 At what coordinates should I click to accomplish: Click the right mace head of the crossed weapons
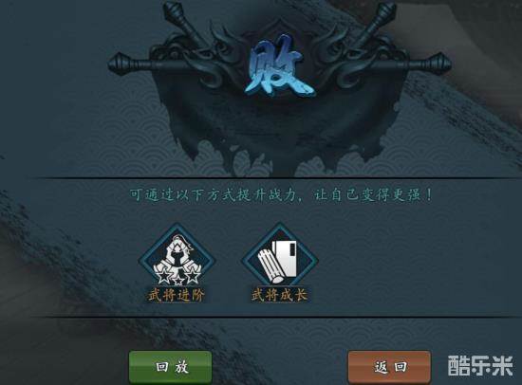438,64
